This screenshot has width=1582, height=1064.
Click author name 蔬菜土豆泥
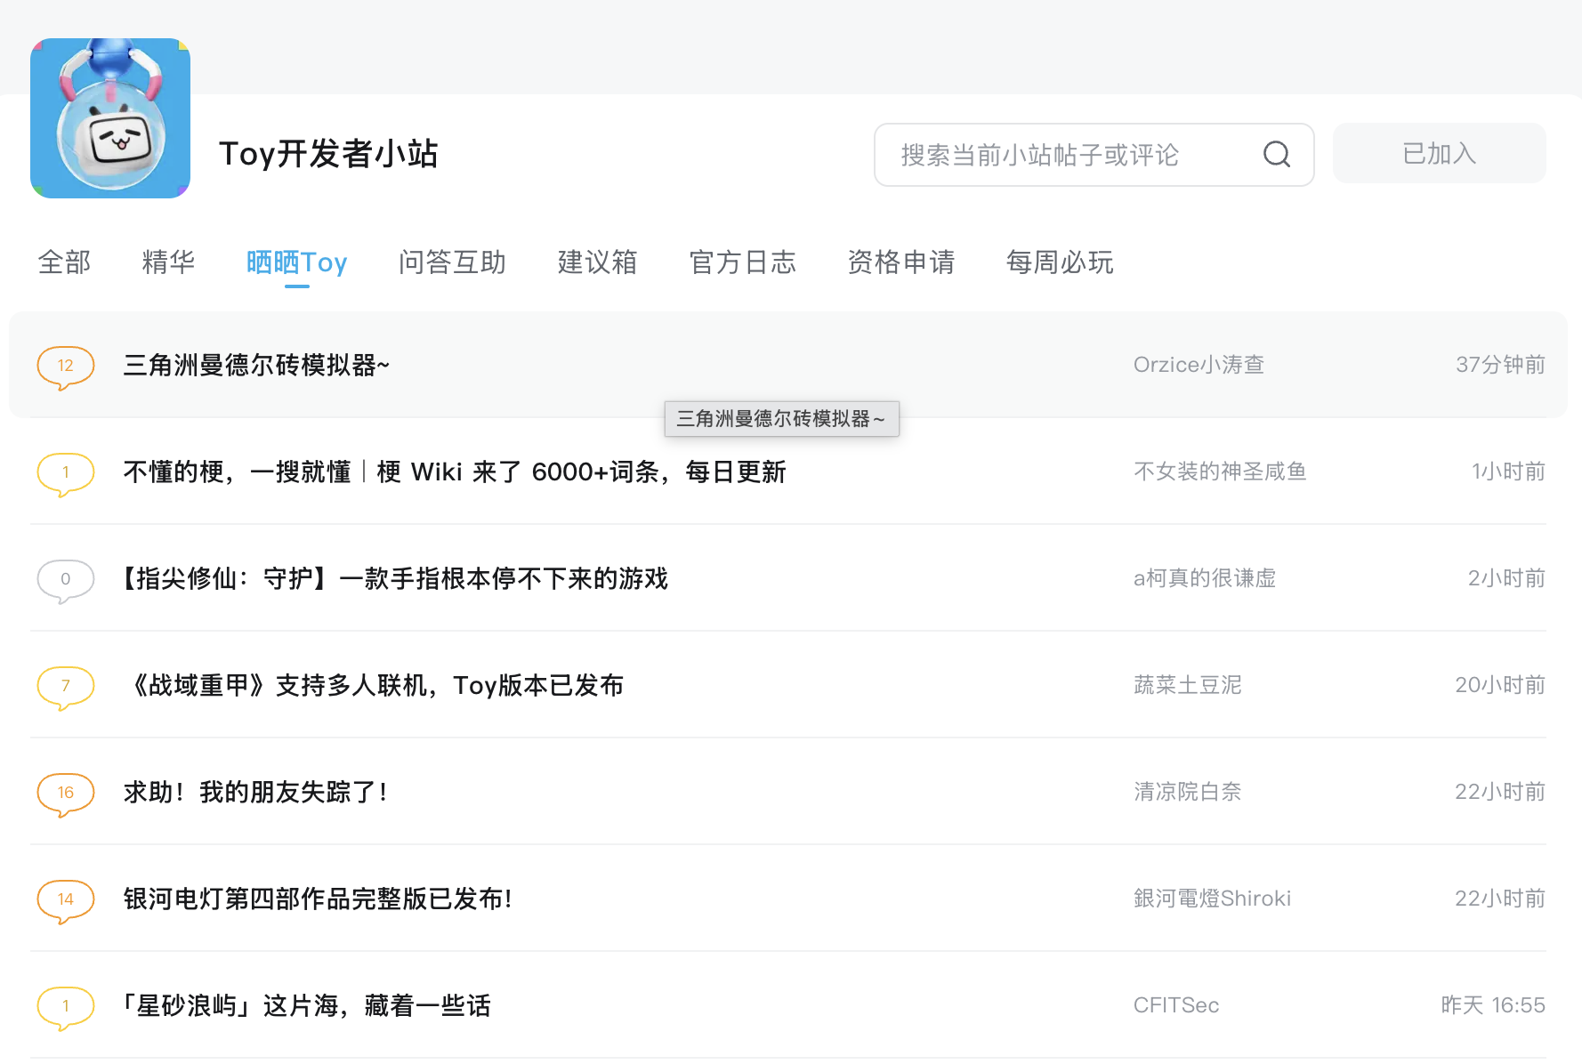click(x=1187, y=685)
